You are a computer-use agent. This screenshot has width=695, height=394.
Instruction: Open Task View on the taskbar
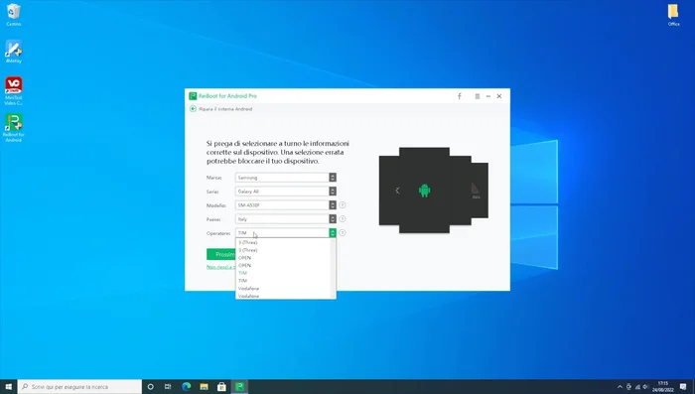[168, 387]
